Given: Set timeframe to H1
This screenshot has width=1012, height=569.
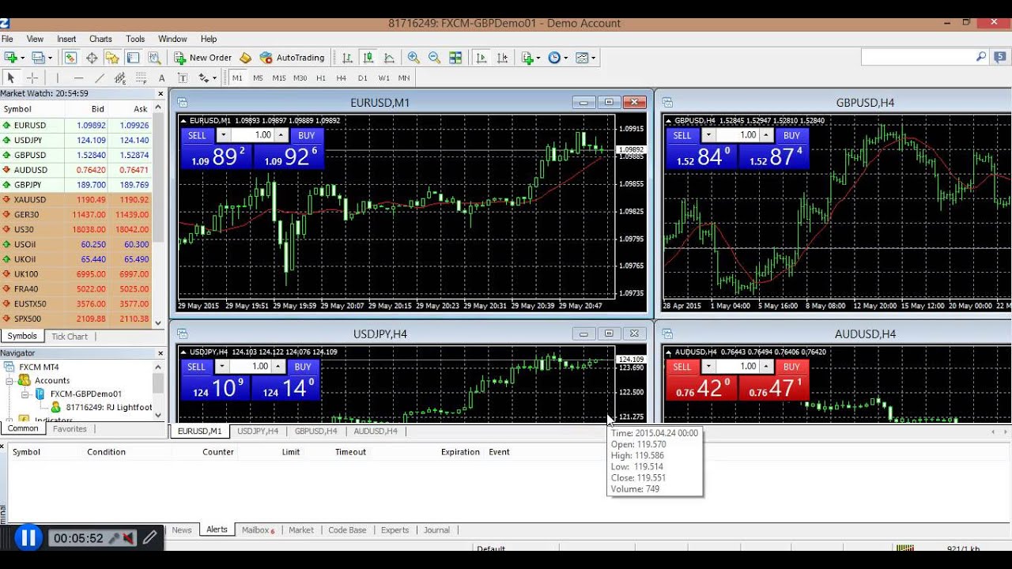Looking at the screenshot, I should [x=321, y=77].
